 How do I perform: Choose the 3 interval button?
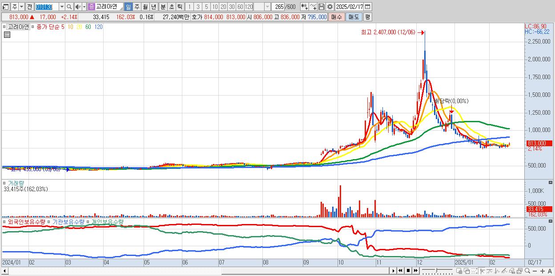tap(198, 7)
